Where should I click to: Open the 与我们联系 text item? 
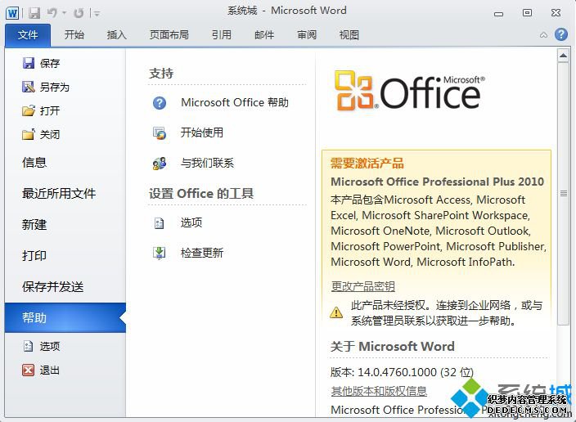pyautogui.click(x=207, y=163)
